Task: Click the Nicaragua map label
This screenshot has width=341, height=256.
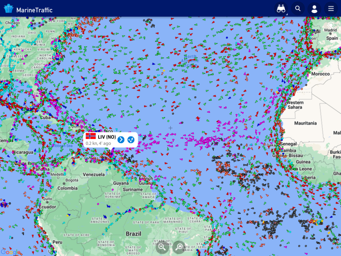Action: point(23,152)
